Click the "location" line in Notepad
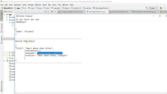Viewport: 167px width, 94px height. coord(46,56)
